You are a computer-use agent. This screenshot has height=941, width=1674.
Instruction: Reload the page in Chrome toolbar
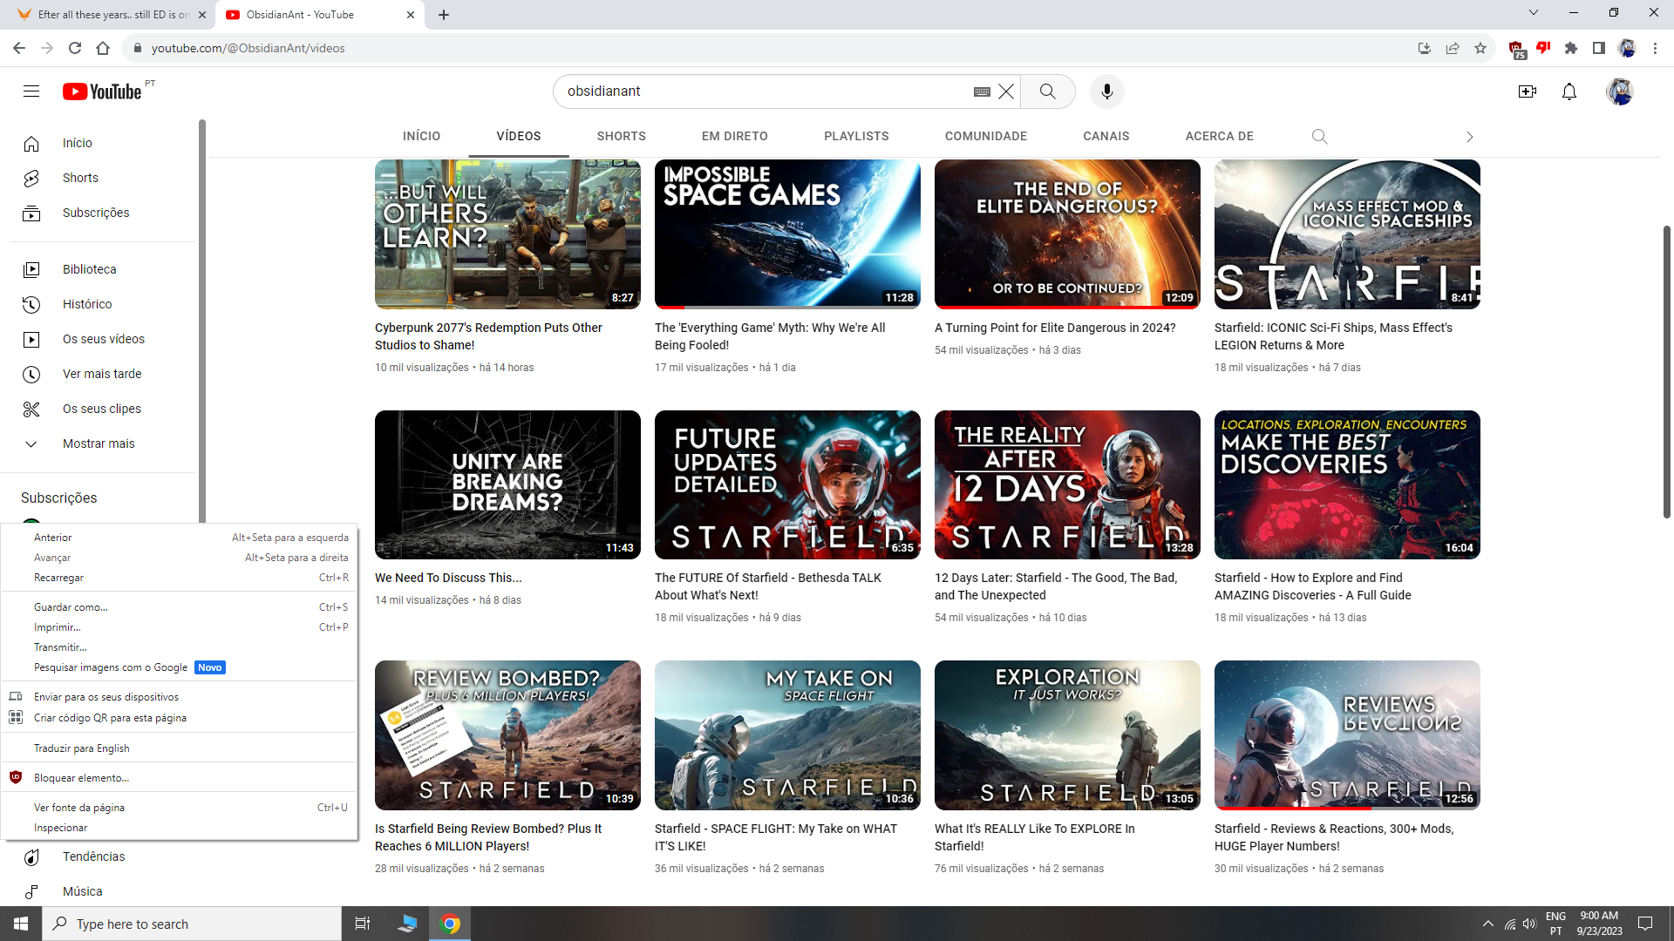click(75, 48)
